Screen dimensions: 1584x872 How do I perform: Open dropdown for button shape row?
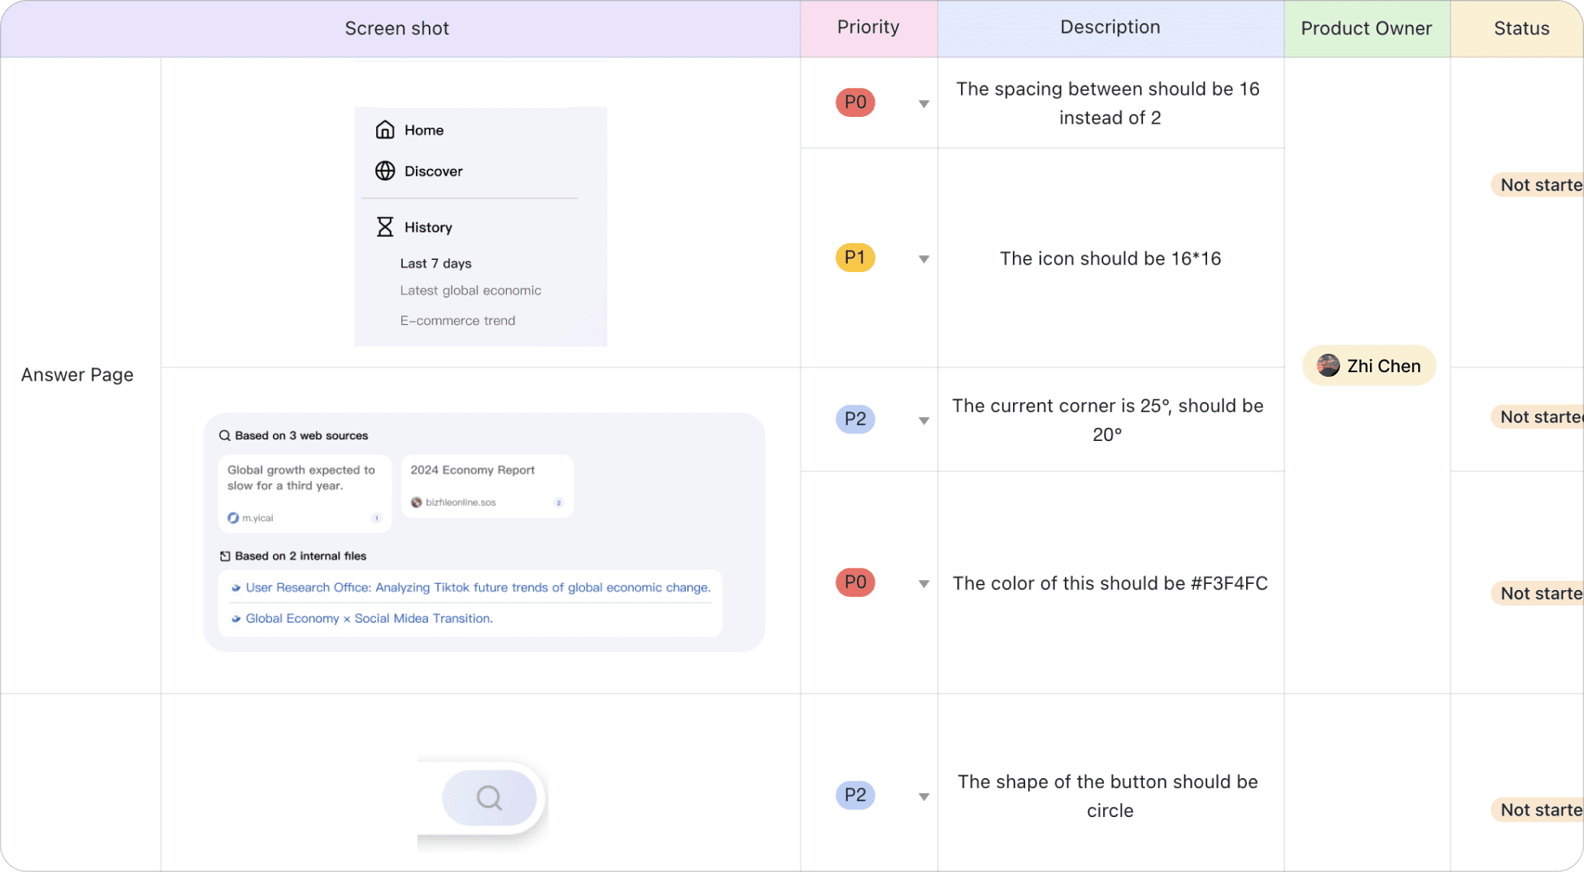tap(923, 796)
